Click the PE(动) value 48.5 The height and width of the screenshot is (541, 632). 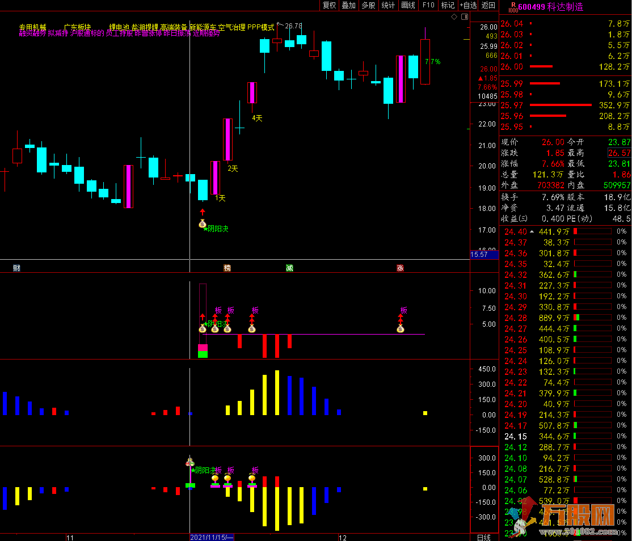(x=621, y=219)
